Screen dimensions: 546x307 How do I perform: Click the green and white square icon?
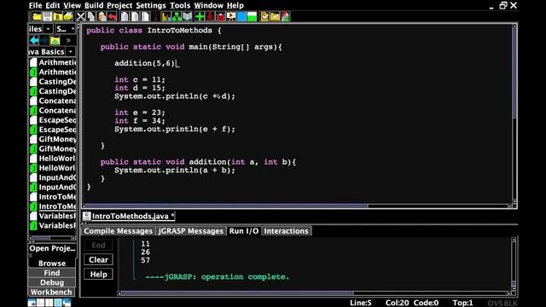coord(252,16)
